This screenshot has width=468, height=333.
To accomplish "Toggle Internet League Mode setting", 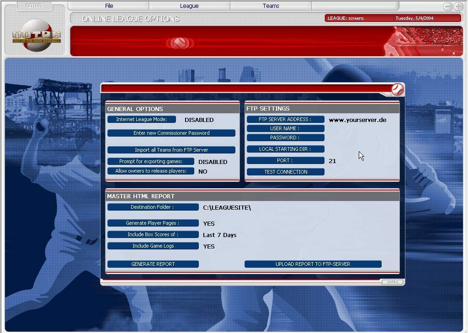I will pyautogui.click(x=142, y=120).
